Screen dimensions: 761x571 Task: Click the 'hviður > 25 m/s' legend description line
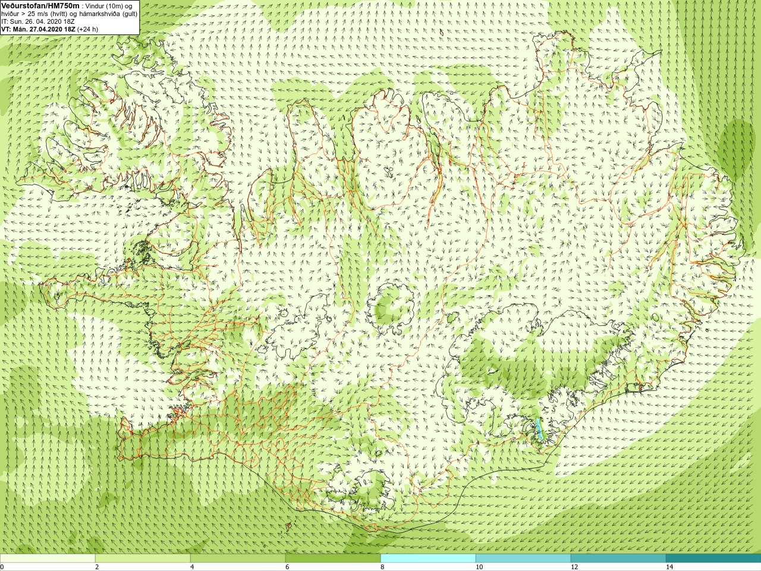[69, 14]
